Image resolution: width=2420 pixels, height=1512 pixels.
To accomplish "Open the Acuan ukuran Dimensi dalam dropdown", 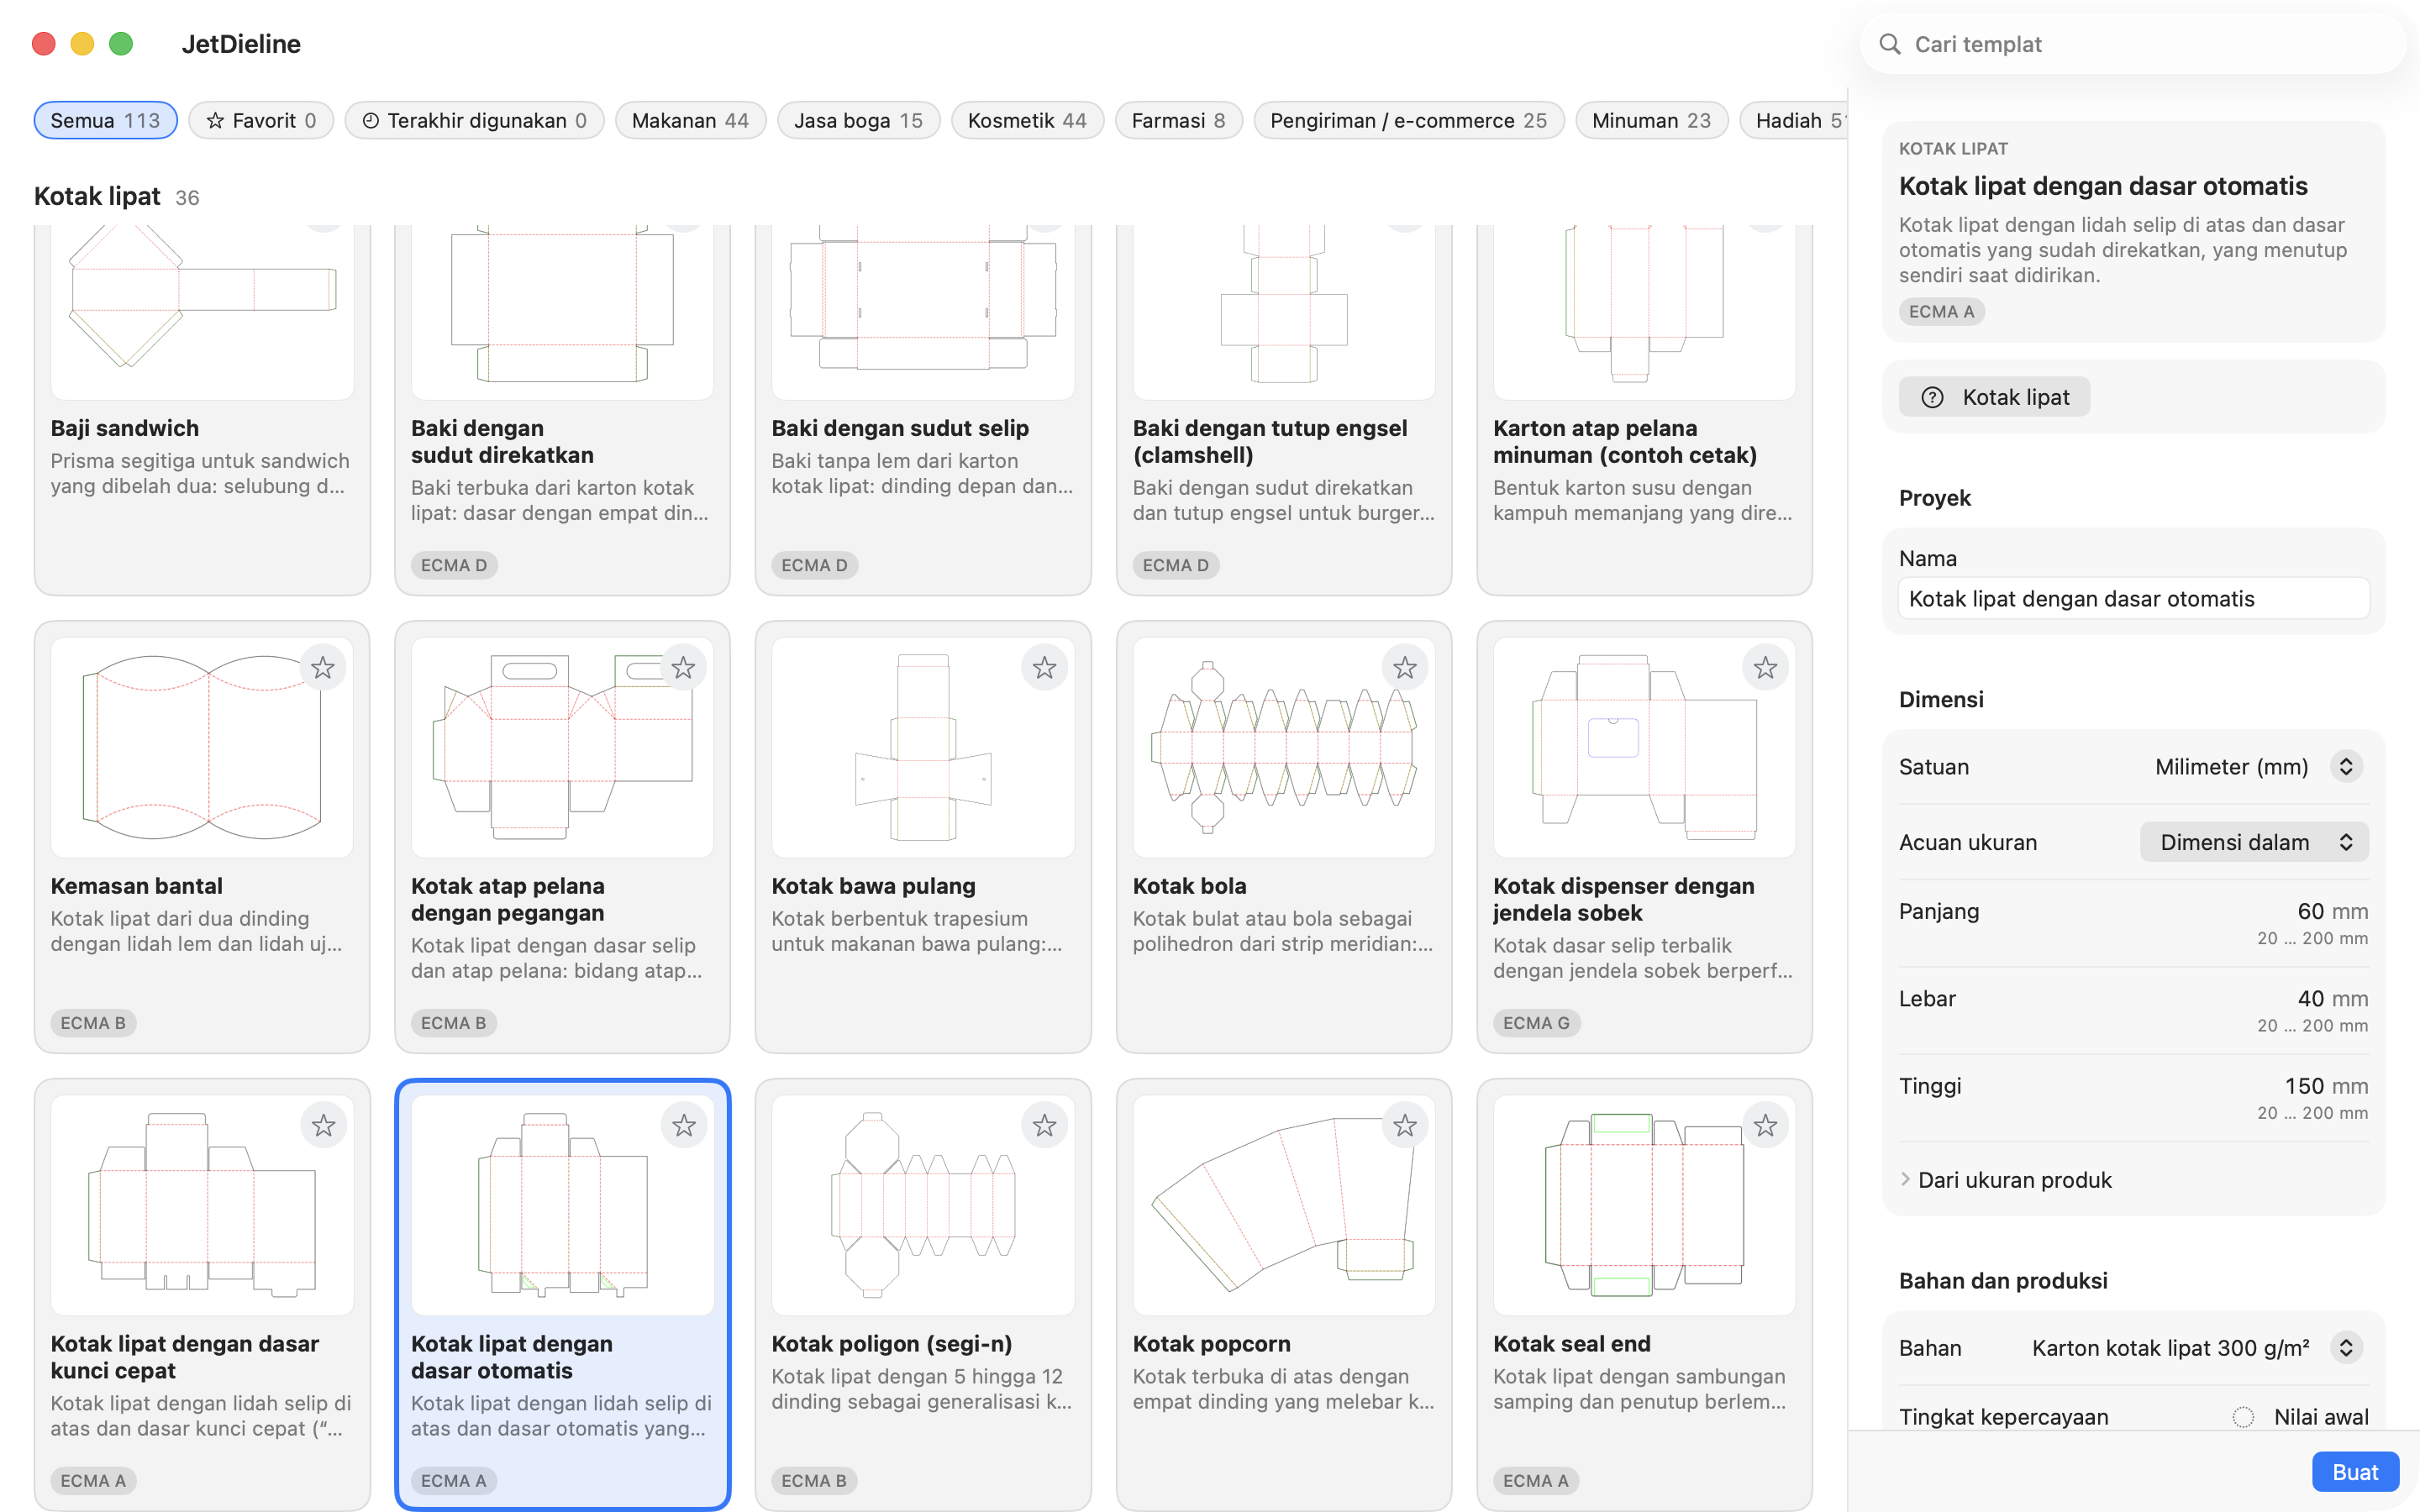I will click(2254, 842).
